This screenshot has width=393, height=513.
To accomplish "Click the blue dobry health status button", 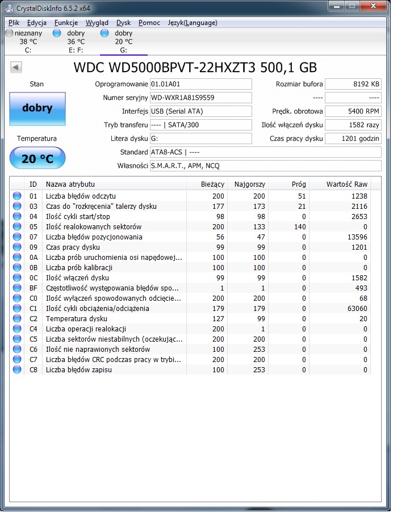I will point(37,108).
